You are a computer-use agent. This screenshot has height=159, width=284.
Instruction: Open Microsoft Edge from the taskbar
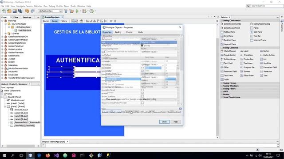pyautogui.click(x=39, y=155)
